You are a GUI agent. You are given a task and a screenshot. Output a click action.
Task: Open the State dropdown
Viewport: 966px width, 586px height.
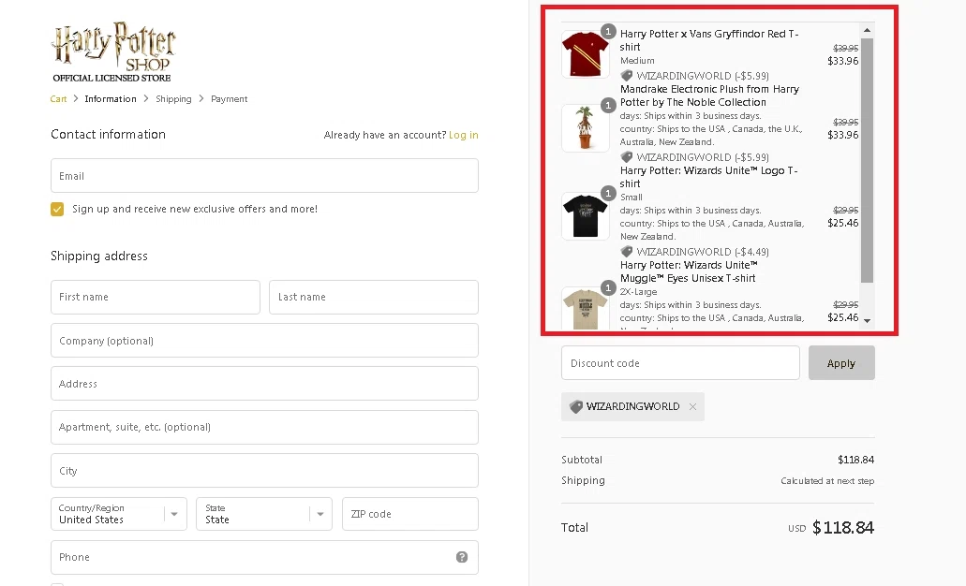pyautogui.click(x=263, y=514)
